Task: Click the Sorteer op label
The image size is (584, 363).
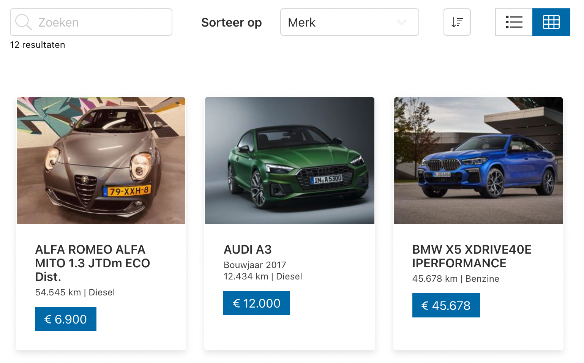Action: click(231, 22)
